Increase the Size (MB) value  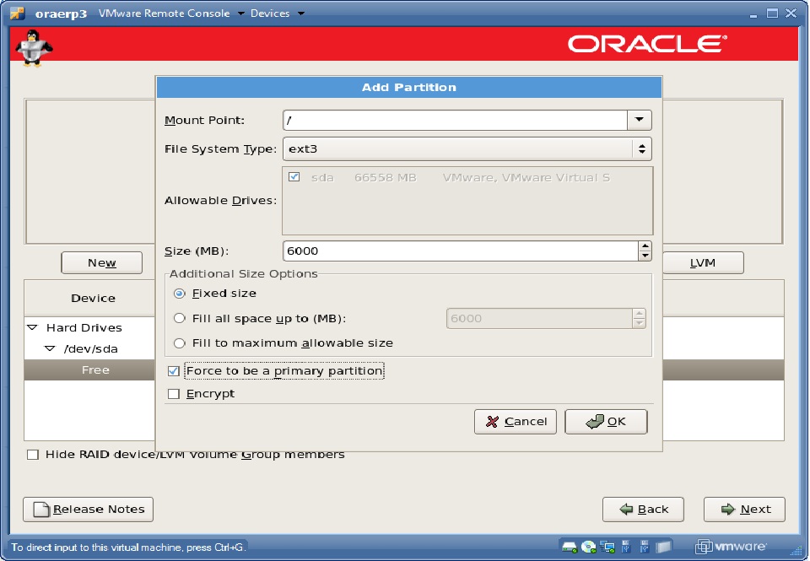pyautogui.click(x=645, y=246)
